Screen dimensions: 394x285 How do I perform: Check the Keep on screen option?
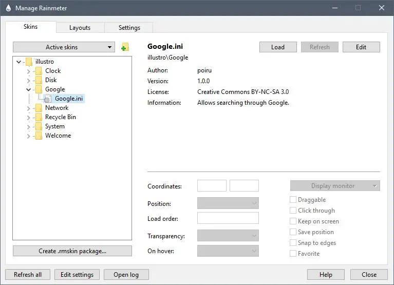click(x=293, y=221)
